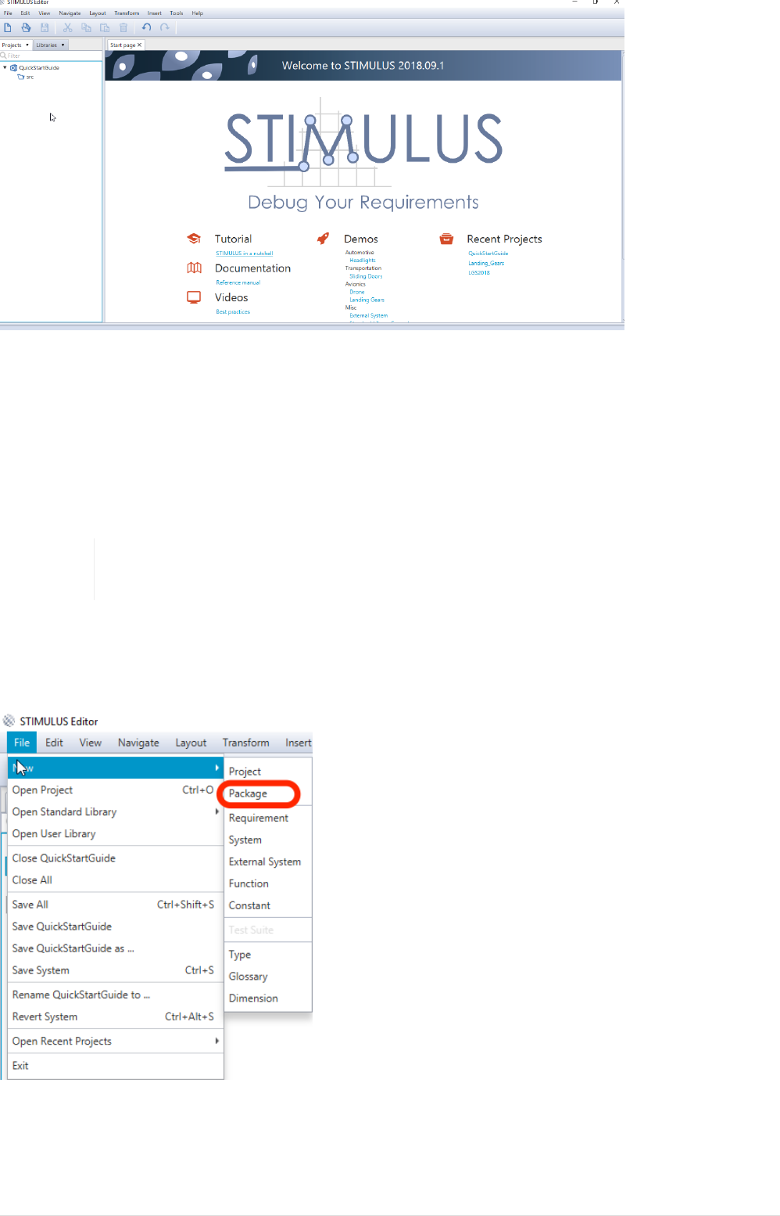
Task: Click the Paste toolbar icon
Action: tap(105, 27)
